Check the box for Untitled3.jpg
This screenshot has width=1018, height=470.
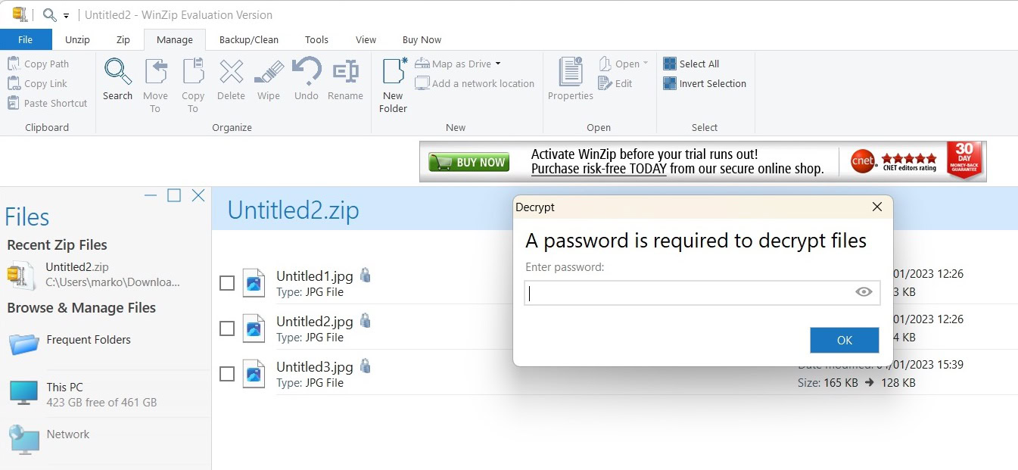pyautogui.click(x=227, y=374)
